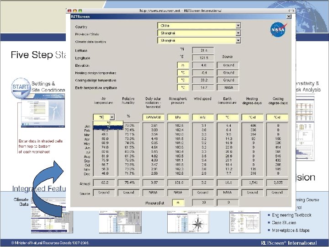329x247 pixels.
Task: Click the source cell under Wind speed
Action: click(x=203, y=193)
